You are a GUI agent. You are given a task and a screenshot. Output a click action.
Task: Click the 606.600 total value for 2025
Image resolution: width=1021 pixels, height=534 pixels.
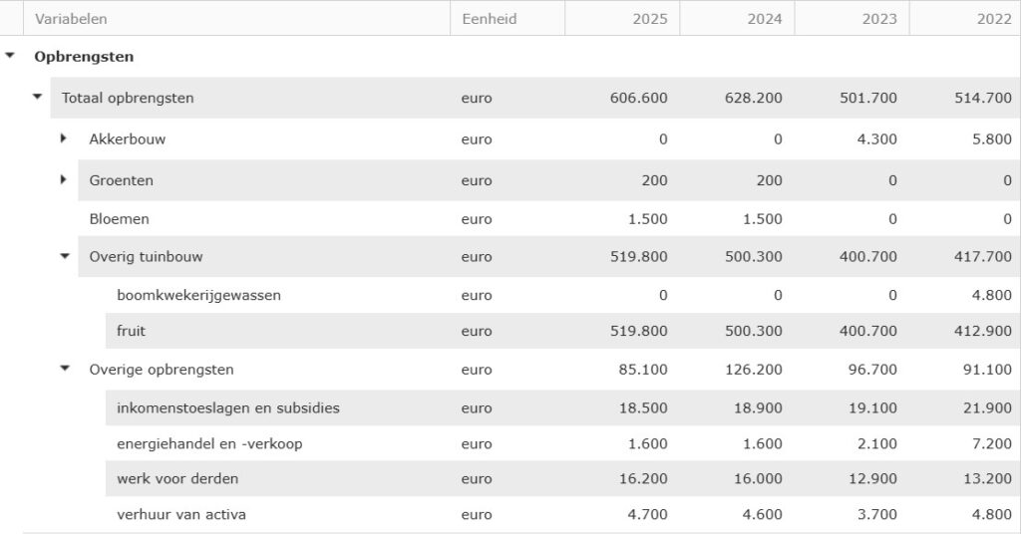(638, 98)
